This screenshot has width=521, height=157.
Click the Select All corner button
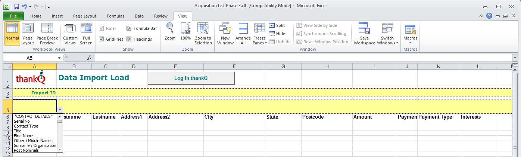point(7,66)
